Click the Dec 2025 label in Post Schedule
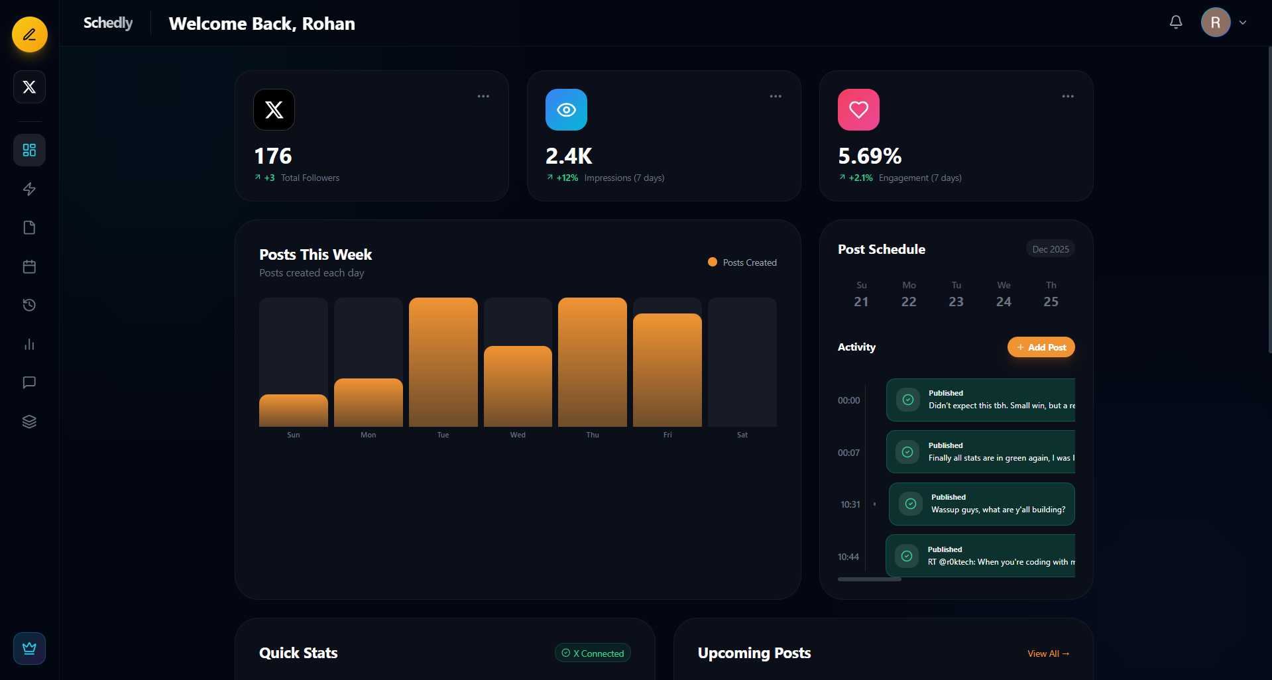The image size is (1272, 680). pos(1050,249)
